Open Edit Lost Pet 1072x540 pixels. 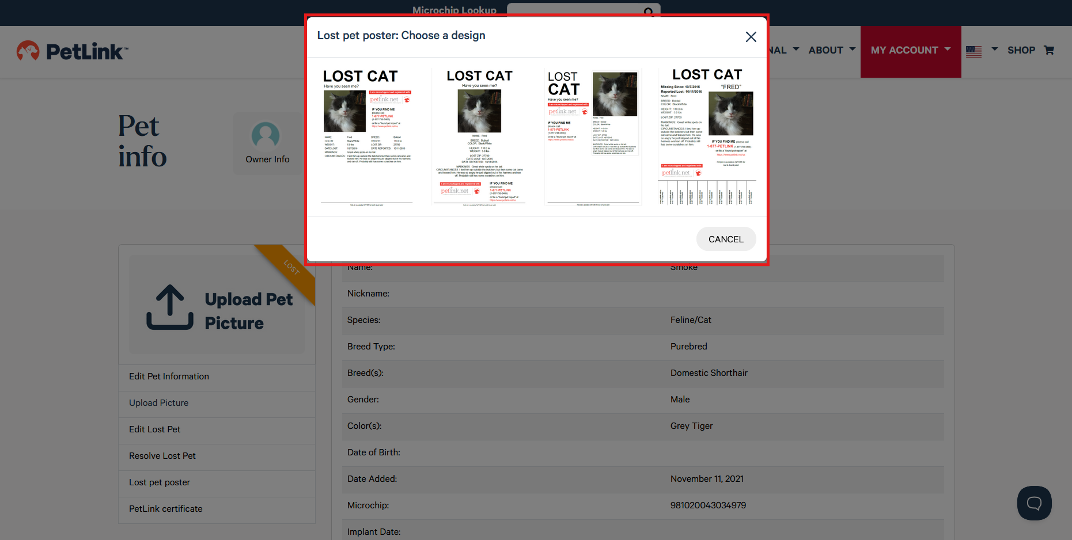click(217, 429)
